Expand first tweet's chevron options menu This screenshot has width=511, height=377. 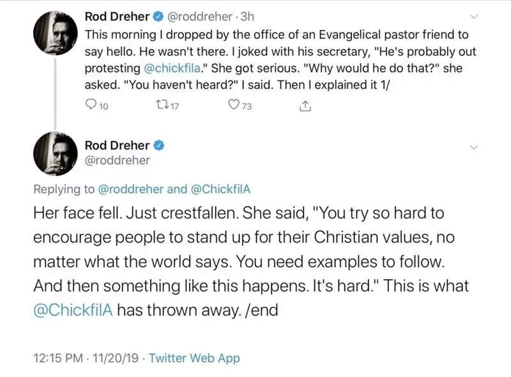pos(473,17)
